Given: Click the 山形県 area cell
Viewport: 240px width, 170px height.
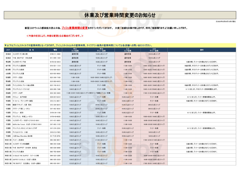Looking at the screenshot, I should pyautogui.click(x=8, y=74).
